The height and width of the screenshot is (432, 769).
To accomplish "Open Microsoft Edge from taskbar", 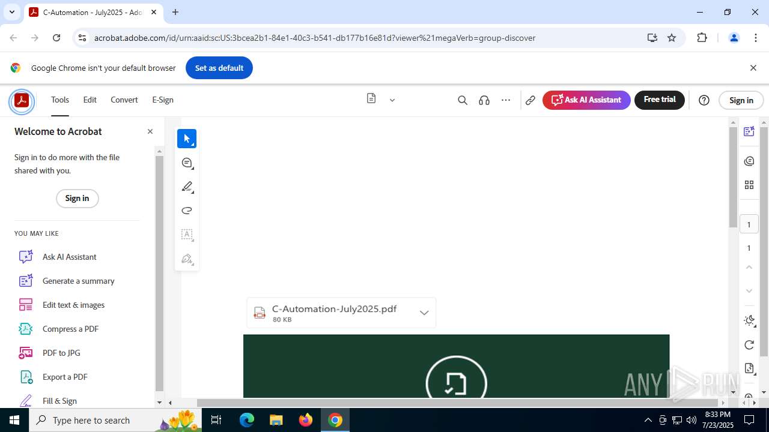I will click(x=247, y=420).
